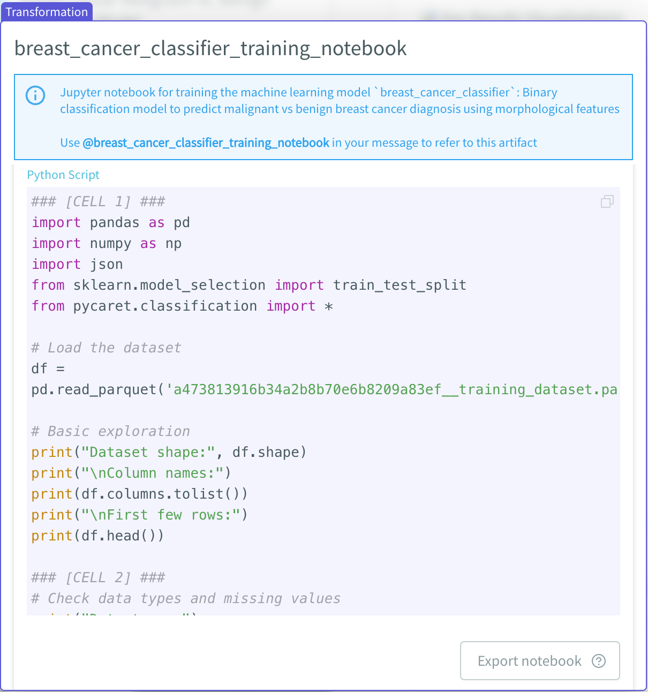Viewport: 648px width, 692px height.
Task: Click the @breast_cancer_classifier_training_notebook mention
Action: [x=206, y=142]
